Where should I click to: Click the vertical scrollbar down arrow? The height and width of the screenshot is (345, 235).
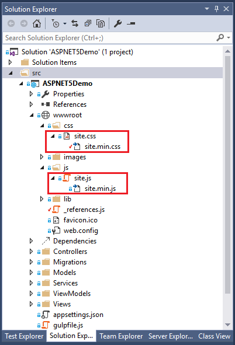[228, 325]
